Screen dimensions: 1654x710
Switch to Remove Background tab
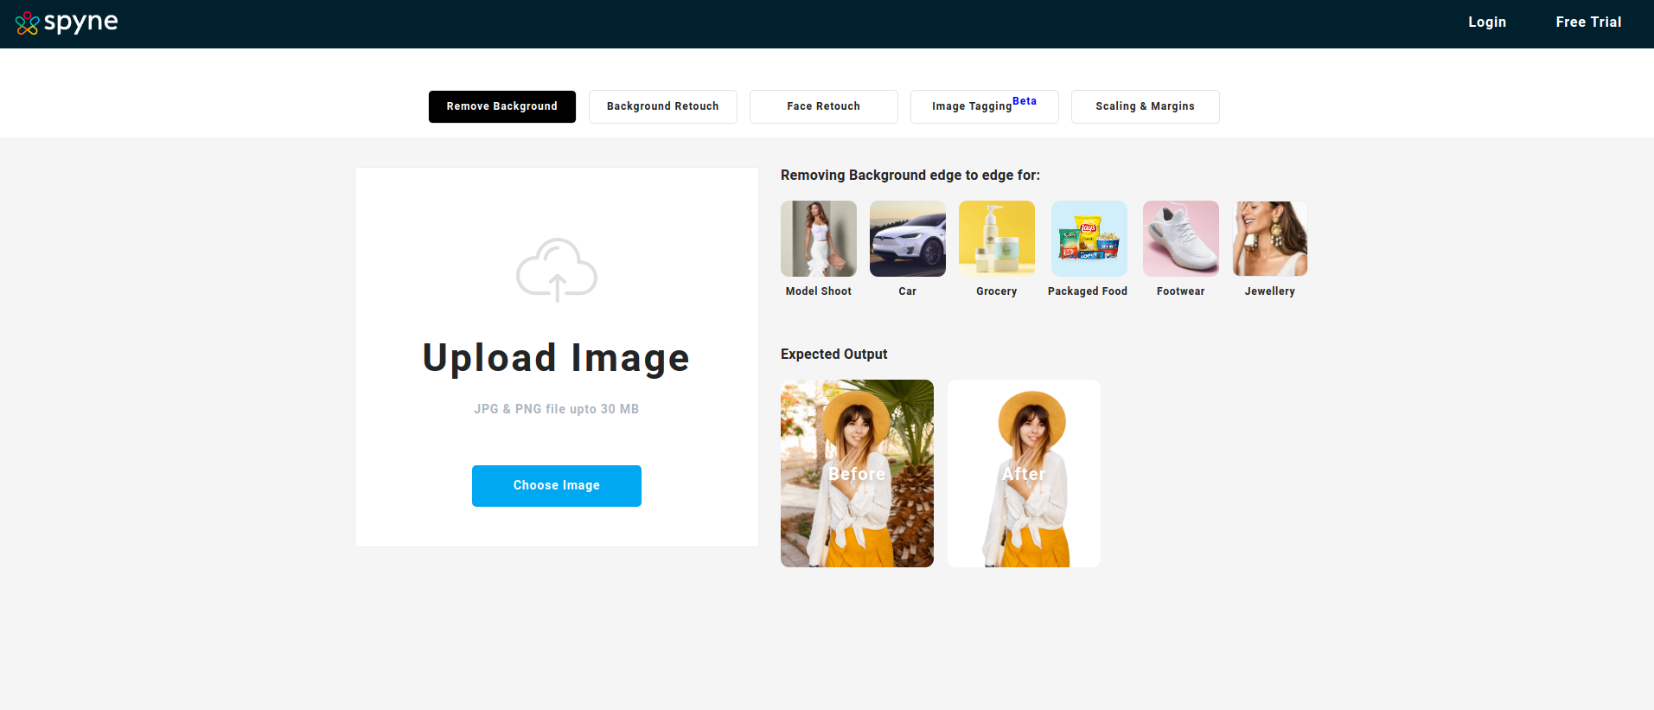tap(501, 106)
